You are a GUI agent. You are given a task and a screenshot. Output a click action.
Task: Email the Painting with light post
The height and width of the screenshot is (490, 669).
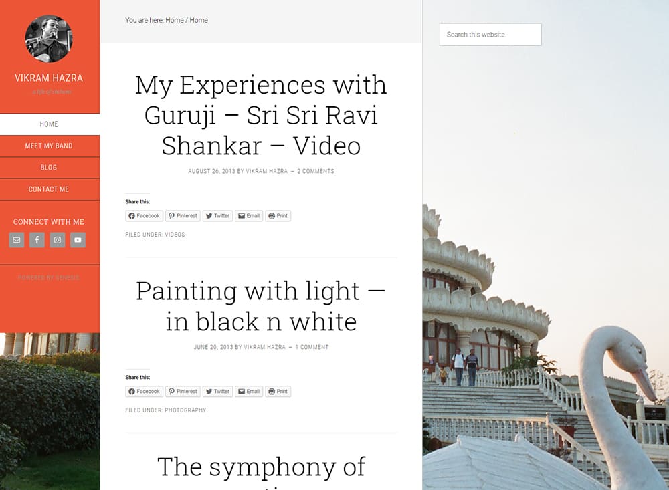[x=249, y=392]
